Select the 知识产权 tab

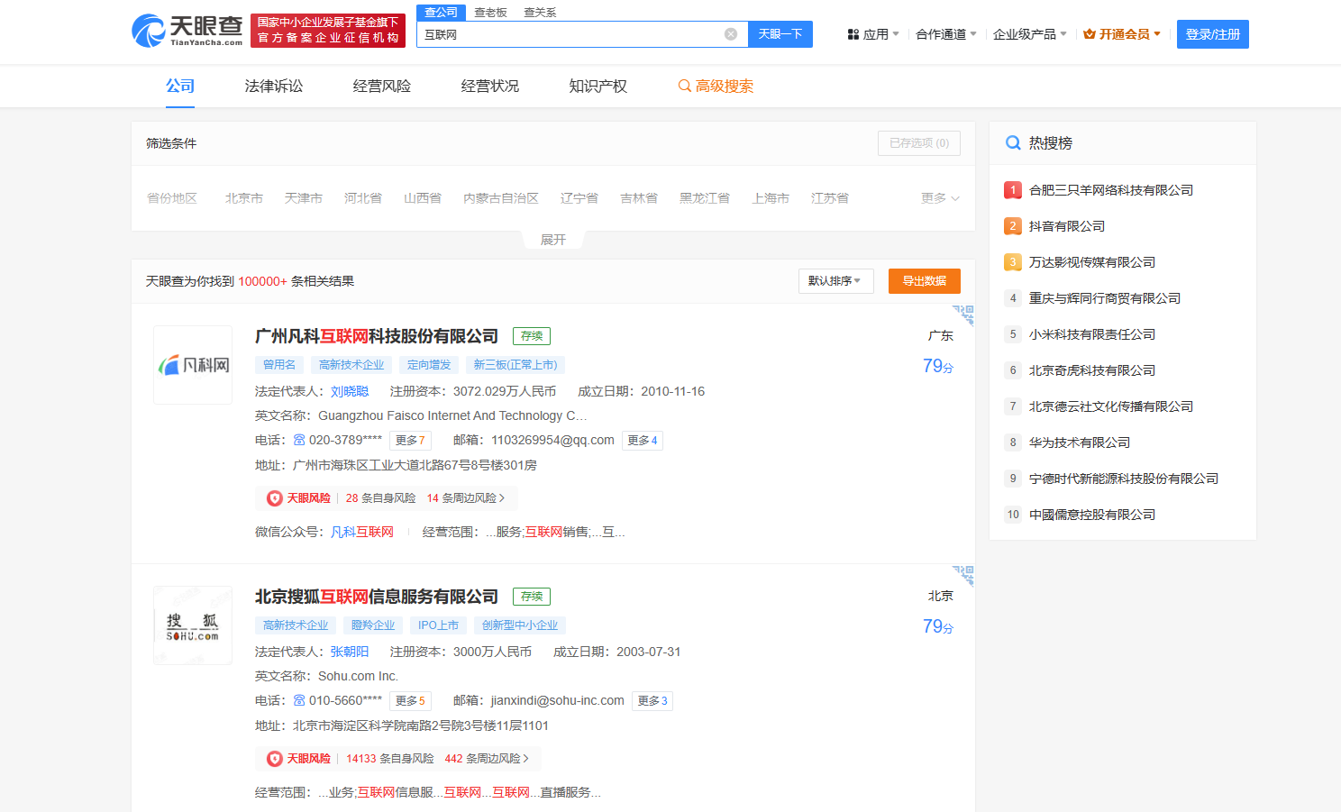point(598,86)
